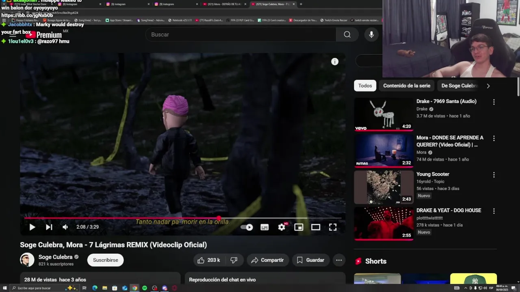520x292 pixels.
Task: Focus the Buscar search field
Action: tap(240, 34)
